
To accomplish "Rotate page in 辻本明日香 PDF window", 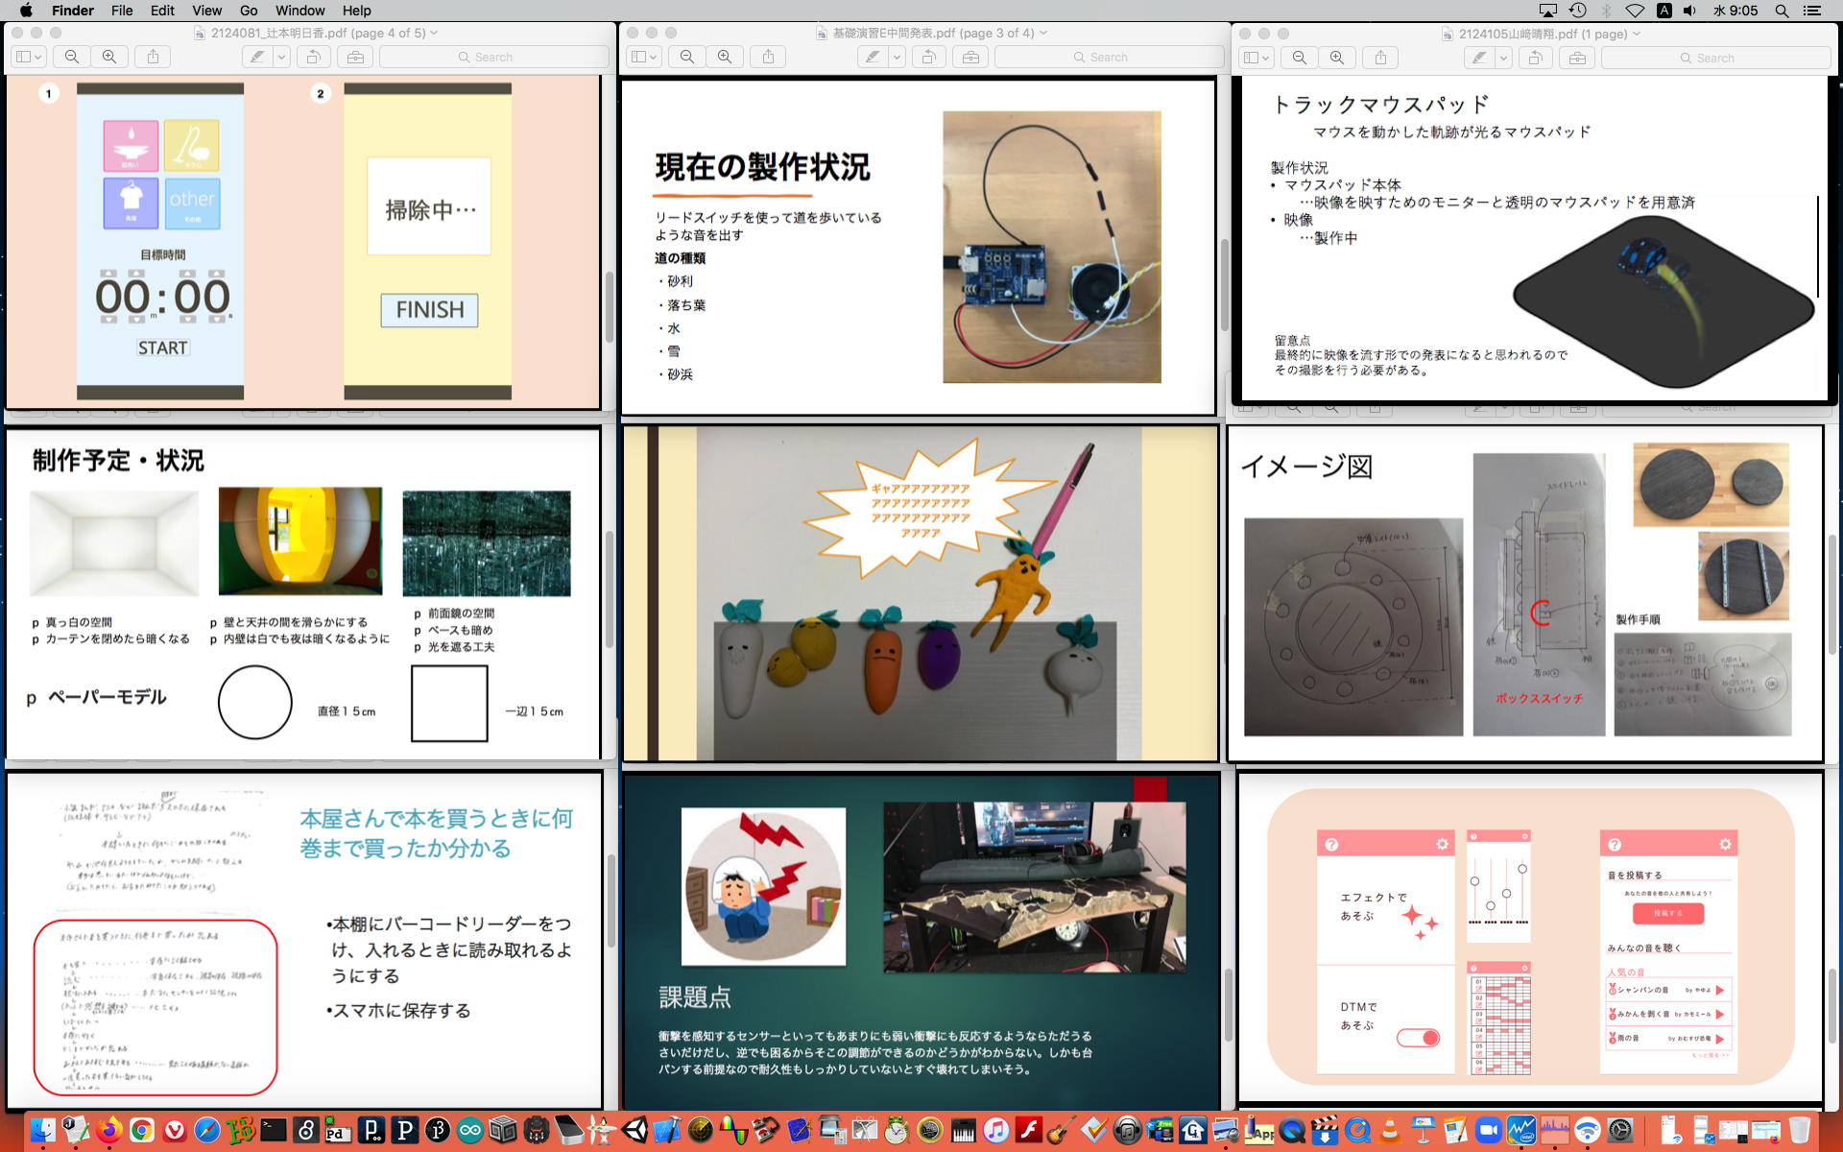I will tap(313, 58).
